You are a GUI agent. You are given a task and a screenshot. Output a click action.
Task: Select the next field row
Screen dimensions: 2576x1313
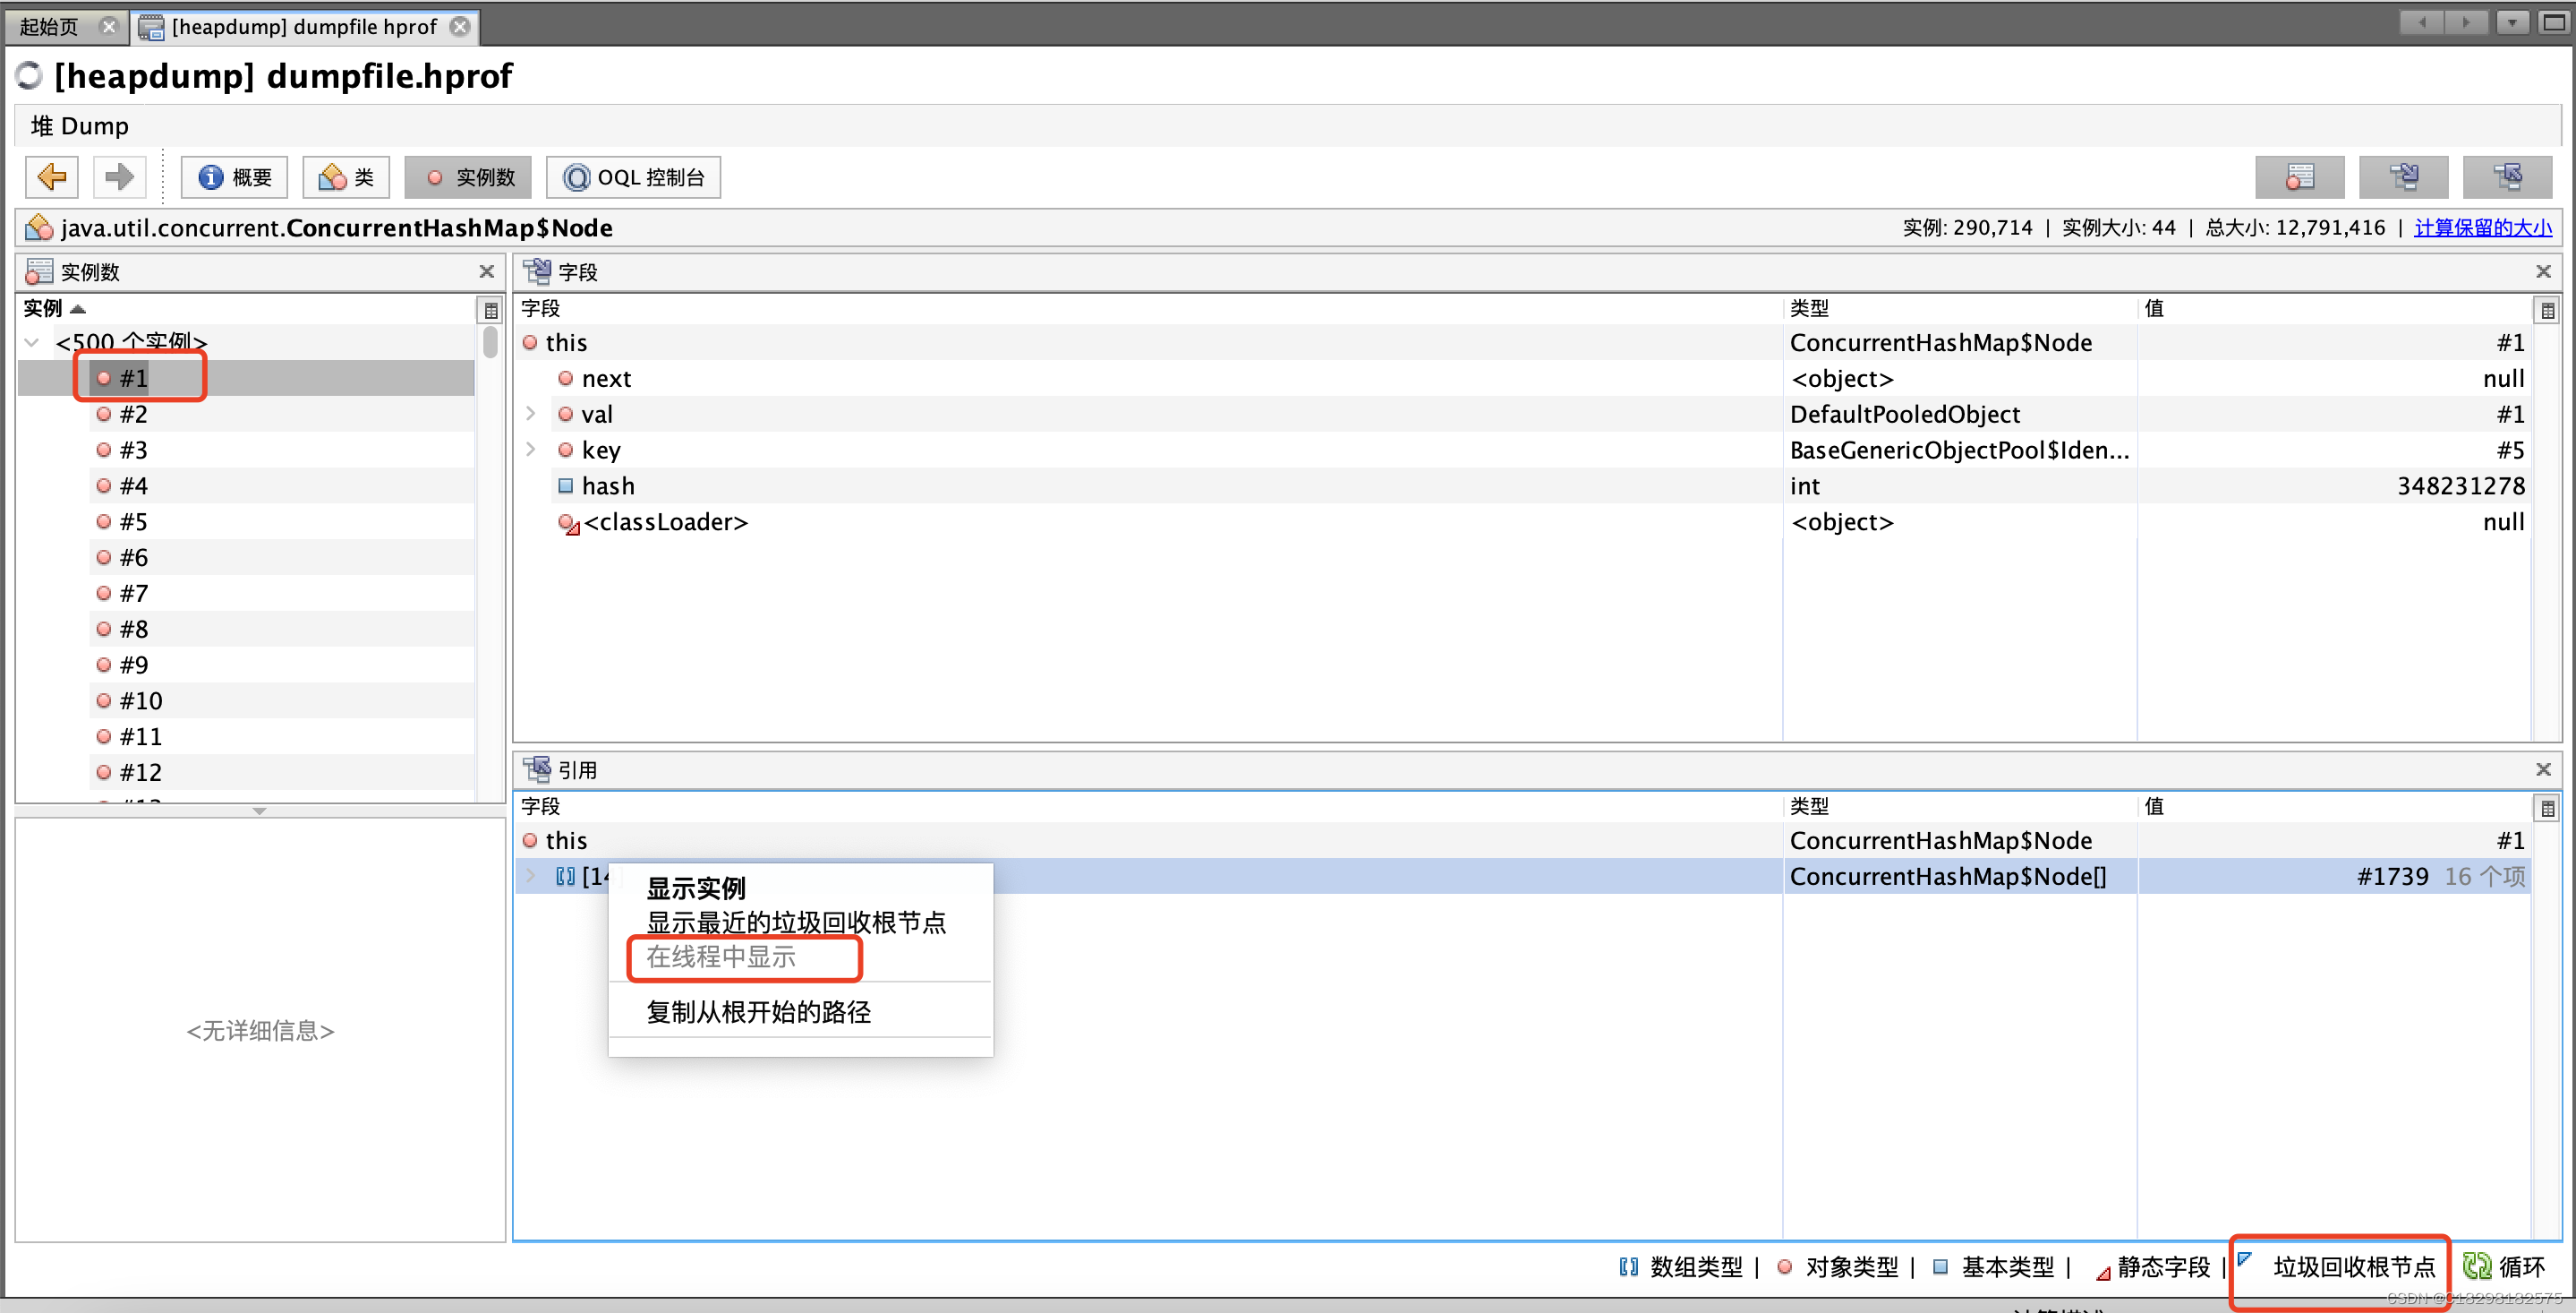(1522, 378)
